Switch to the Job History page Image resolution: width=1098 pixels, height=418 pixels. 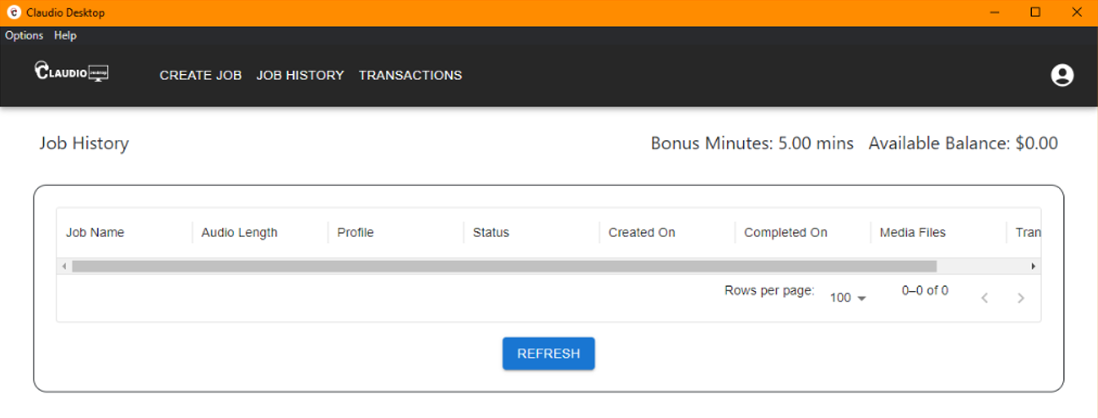tap(300, 75)
